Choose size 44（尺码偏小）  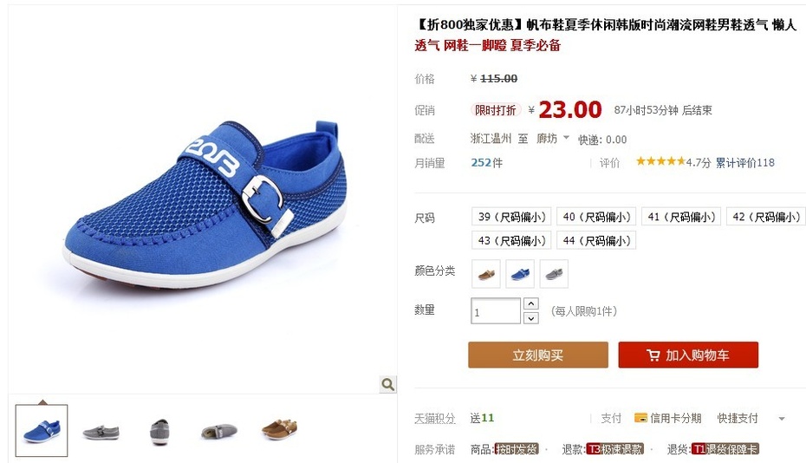click(596, 240)
